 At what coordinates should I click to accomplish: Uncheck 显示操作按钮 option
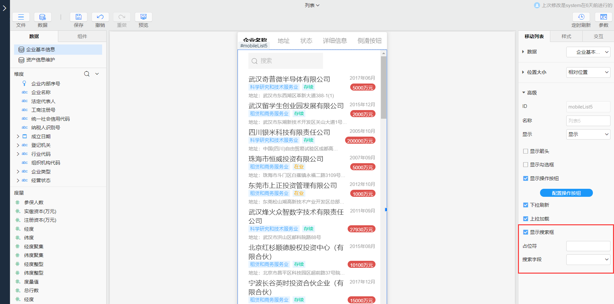525,178
